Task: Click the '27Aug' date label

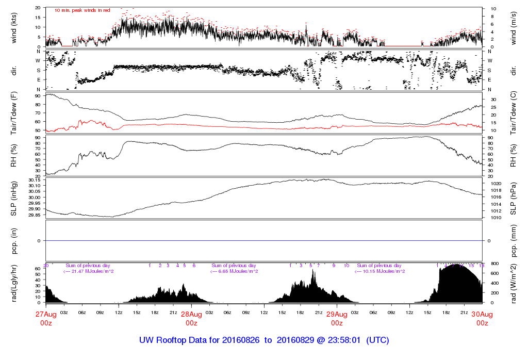Action: 46,315
